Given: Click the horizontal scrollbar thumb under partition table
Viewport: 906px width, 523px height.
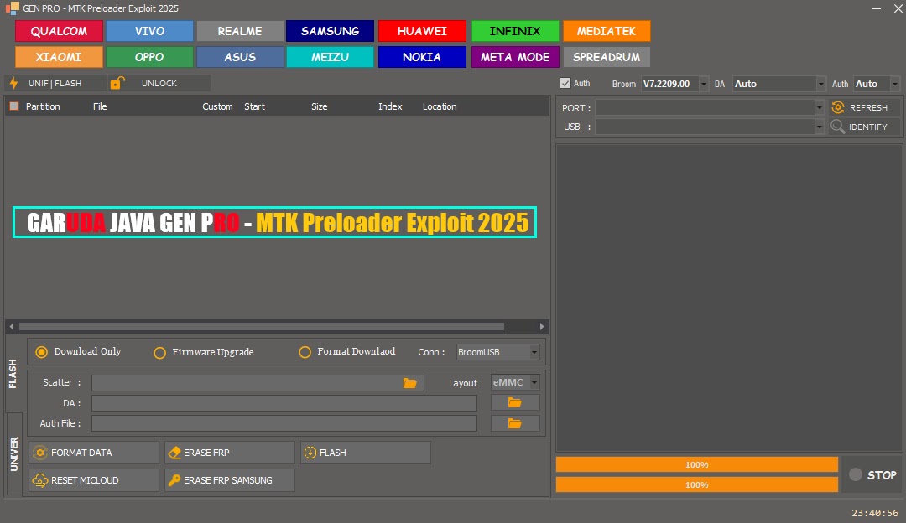Looking at the screenshot, I should [261, 327].
